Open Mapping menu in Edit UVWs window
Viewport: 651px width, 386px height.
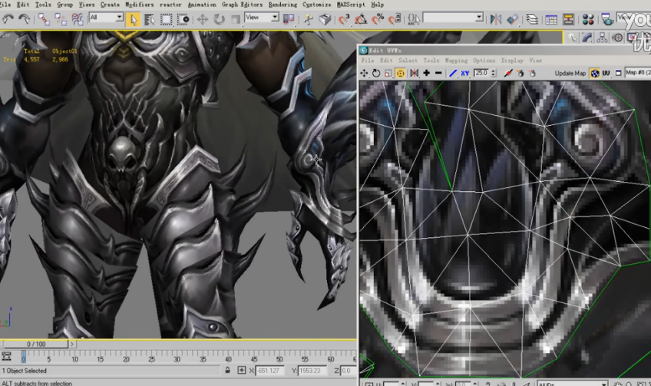tap(456, 61)
